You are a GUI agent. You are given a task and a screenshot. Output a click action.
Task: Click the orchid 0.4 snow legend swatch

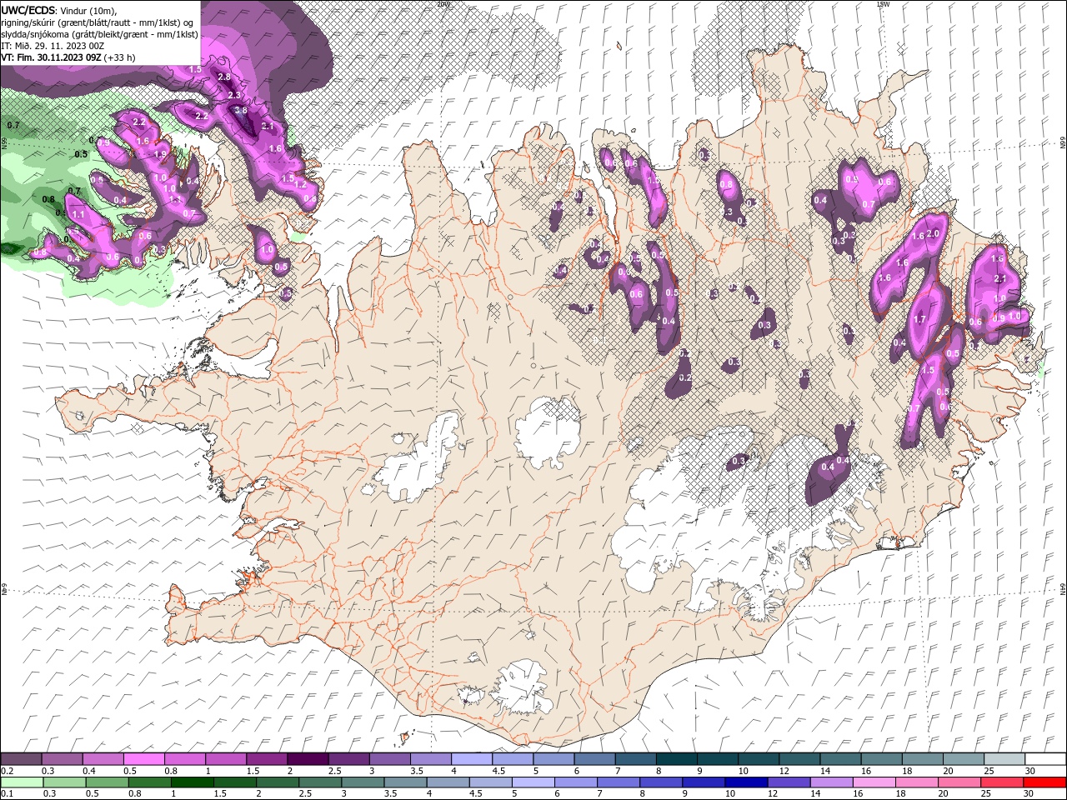tap(103, 759)
